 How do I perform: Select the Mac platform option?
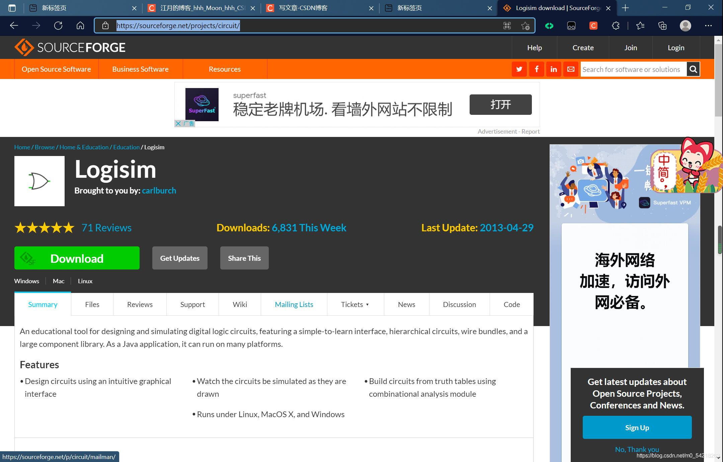tap(58, 281)
